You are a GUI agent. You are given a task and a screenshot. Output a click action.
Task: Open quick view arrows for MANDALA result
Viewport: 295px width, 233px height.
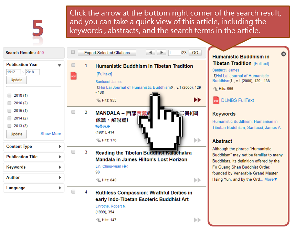[197, 140]
